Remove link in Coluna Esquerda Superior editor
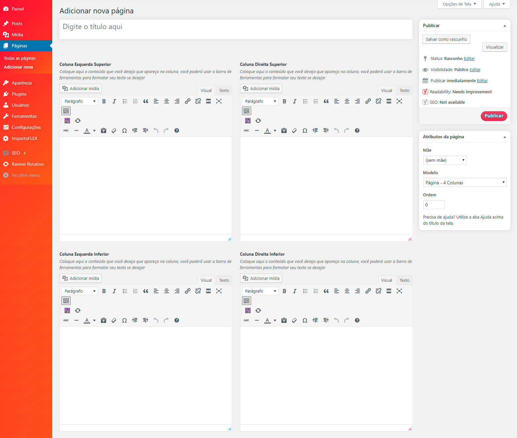Image resolution: width=517 pixels, height=438 pixels. pyautogui.click(x=198, y=101)
